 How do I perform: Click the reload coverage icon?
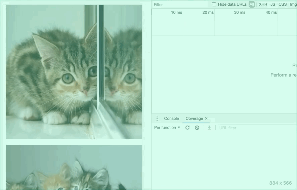187,128
